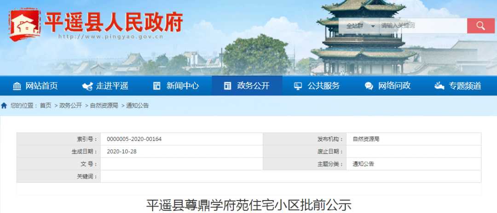Click the 文号 label cell
The image size is (497, 213).
(x=58, y=164)
